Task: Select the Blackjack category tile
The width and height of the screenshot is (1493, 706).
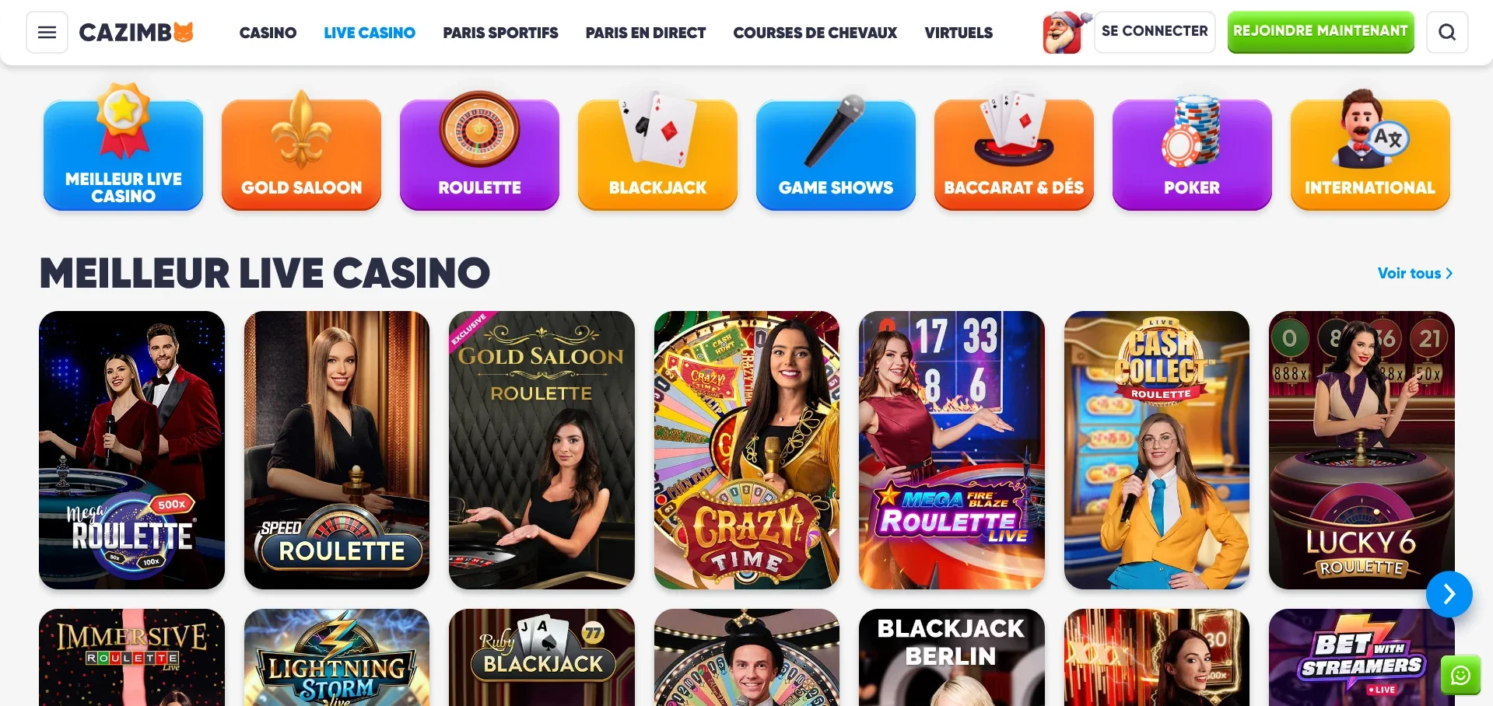Action: 657,153
